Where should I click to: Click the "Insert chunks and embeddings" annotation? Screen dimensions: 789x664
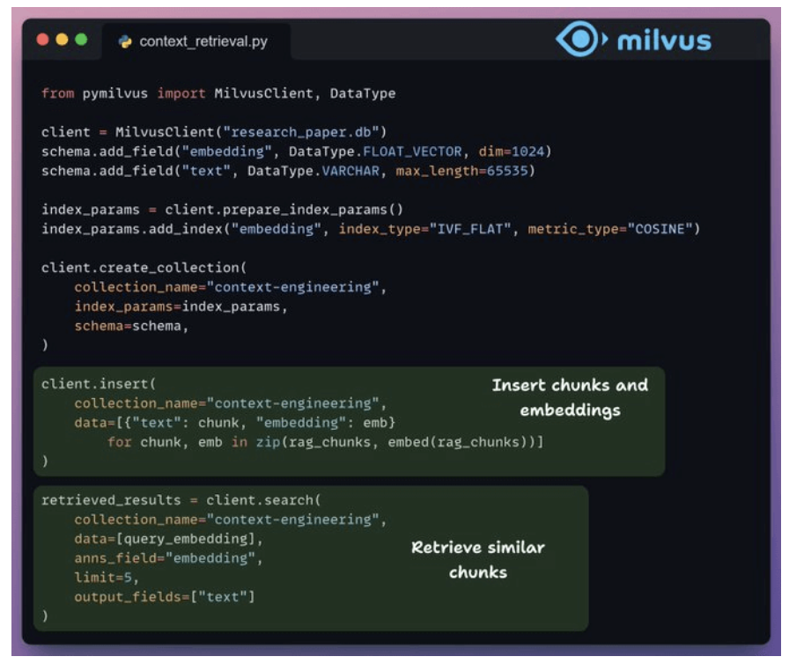pos(570,398)
